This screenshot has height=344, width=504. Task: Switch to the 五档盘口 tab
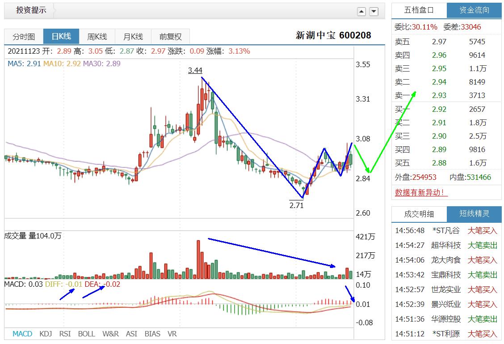point(419,10)
